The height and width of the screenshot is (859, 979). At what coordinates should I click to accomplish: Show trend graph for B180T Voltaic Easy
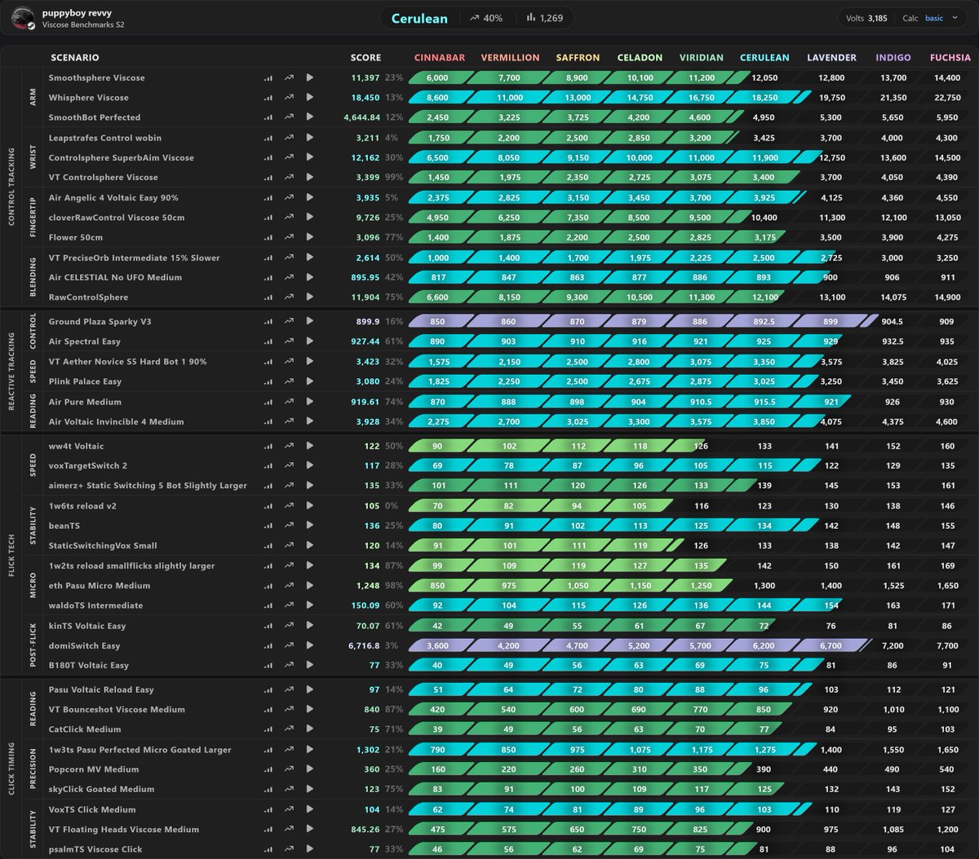(x=289, y=666)
